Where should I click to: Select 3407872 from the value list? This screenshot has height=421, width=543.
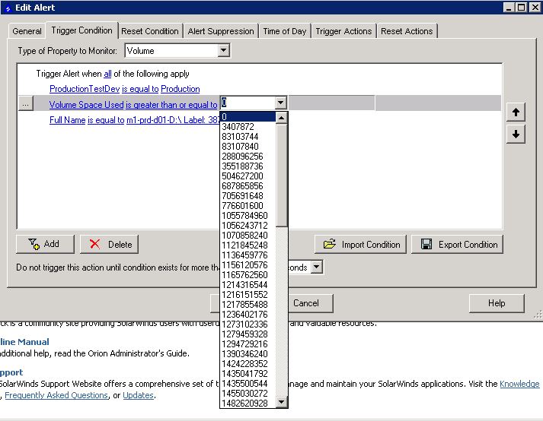(238, 127)
